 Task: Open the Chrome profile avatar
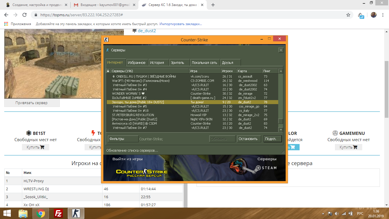(x=373, y=15)
